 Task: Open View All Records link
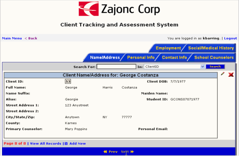(46, 144)
